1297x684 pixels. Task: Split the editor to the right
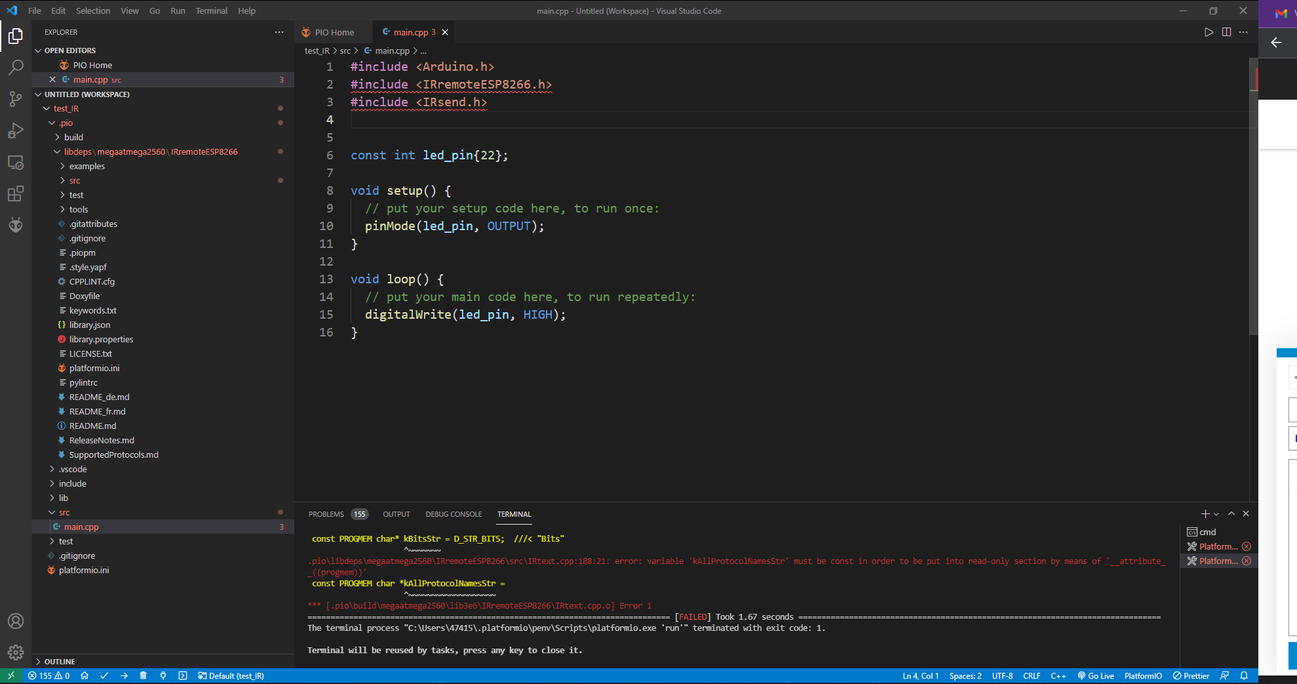pos(1226,32)
